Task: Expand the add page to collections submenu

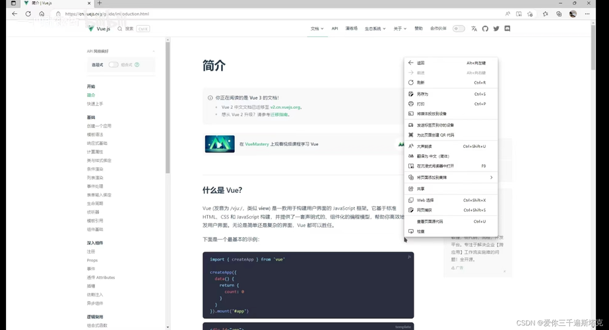Action: tap(451, 178)
